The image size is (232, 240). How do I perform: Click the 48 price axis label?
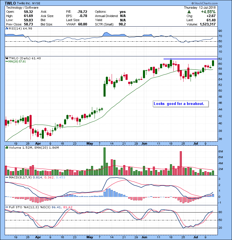[220, 97]
